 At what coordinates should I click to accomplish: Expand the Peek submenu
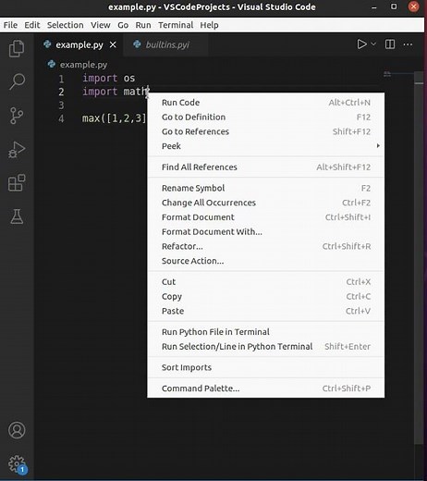tap(266, 146)
